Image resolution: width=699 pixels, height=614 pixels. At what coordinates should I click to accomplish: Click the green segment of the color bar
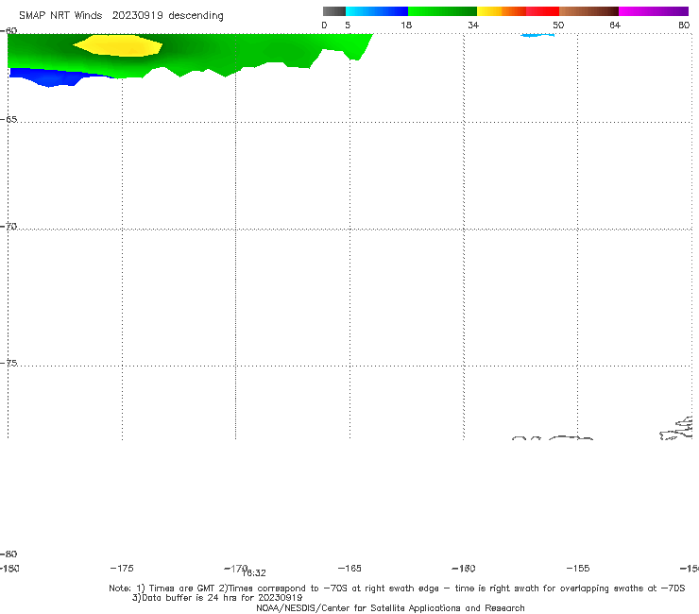442,11
